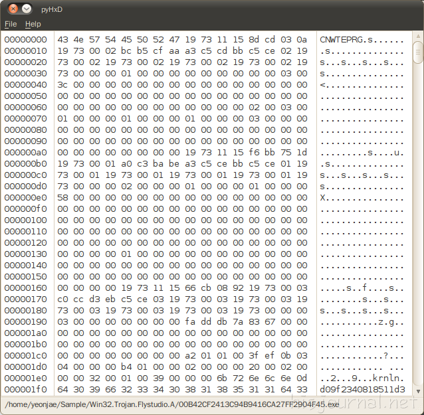The height and width of the screenshot is (415, 424).
Task: Click hex byte b4 in row 000001d0
Action: click(126, 367)
